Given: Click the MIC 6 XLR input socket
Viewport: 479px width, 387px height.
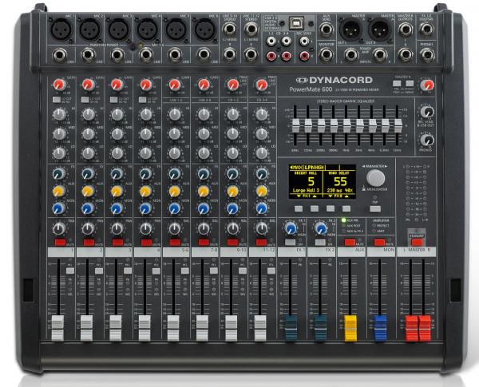Looking at the screenshot, I should [205, 30].
